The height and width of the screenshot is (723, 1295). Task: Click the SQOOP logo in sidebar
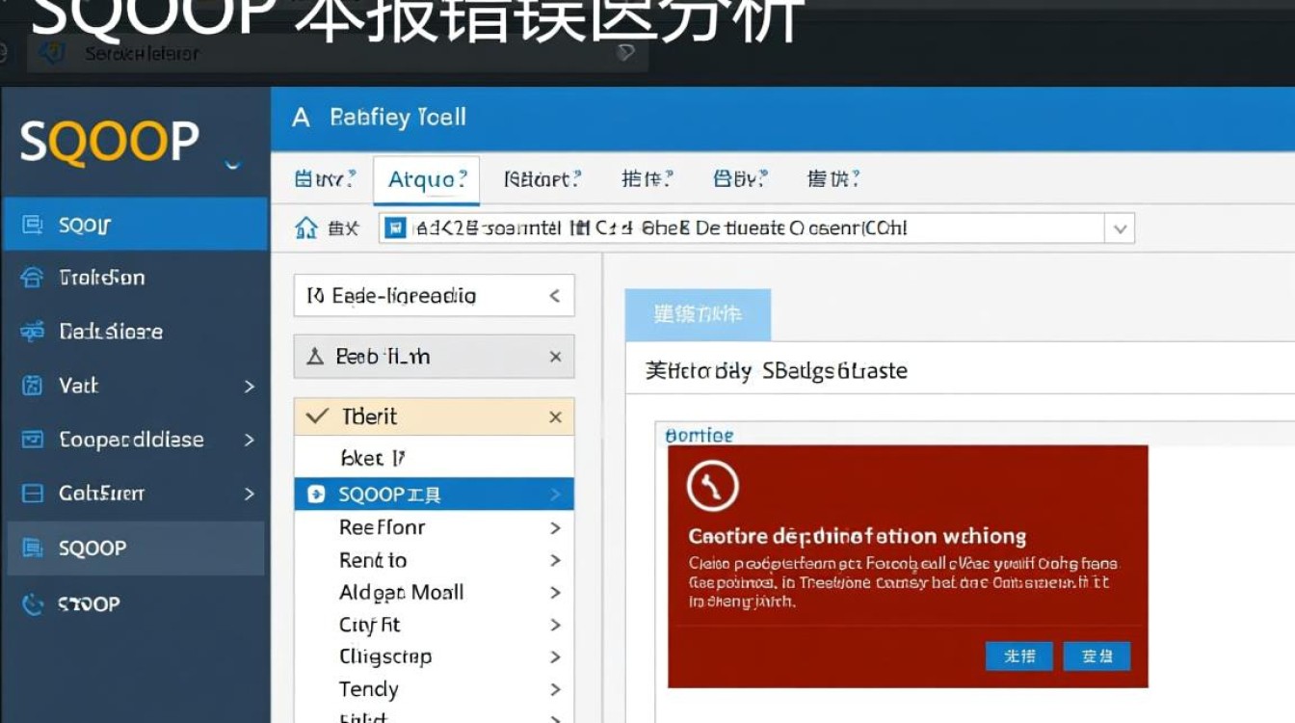coord(109,142)
